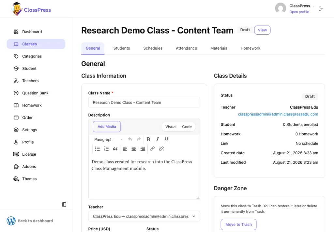Expand the Teacher selection dropdown
The image size is (334, 232).
tap(144, 216)
